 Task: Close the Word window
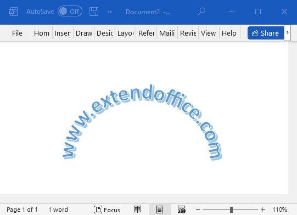pyautogui.click(x=284, y=12)
